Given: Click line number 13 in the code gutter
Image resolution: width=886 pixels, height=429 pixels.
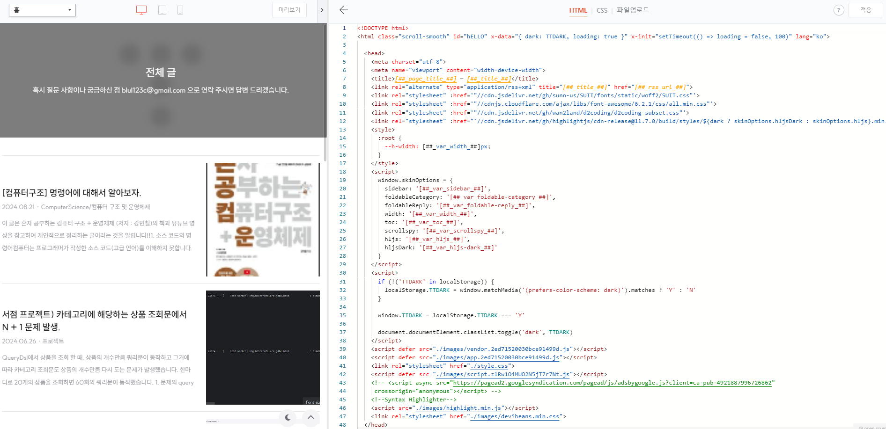Looking at the screenshot, I should coord(342,130).
